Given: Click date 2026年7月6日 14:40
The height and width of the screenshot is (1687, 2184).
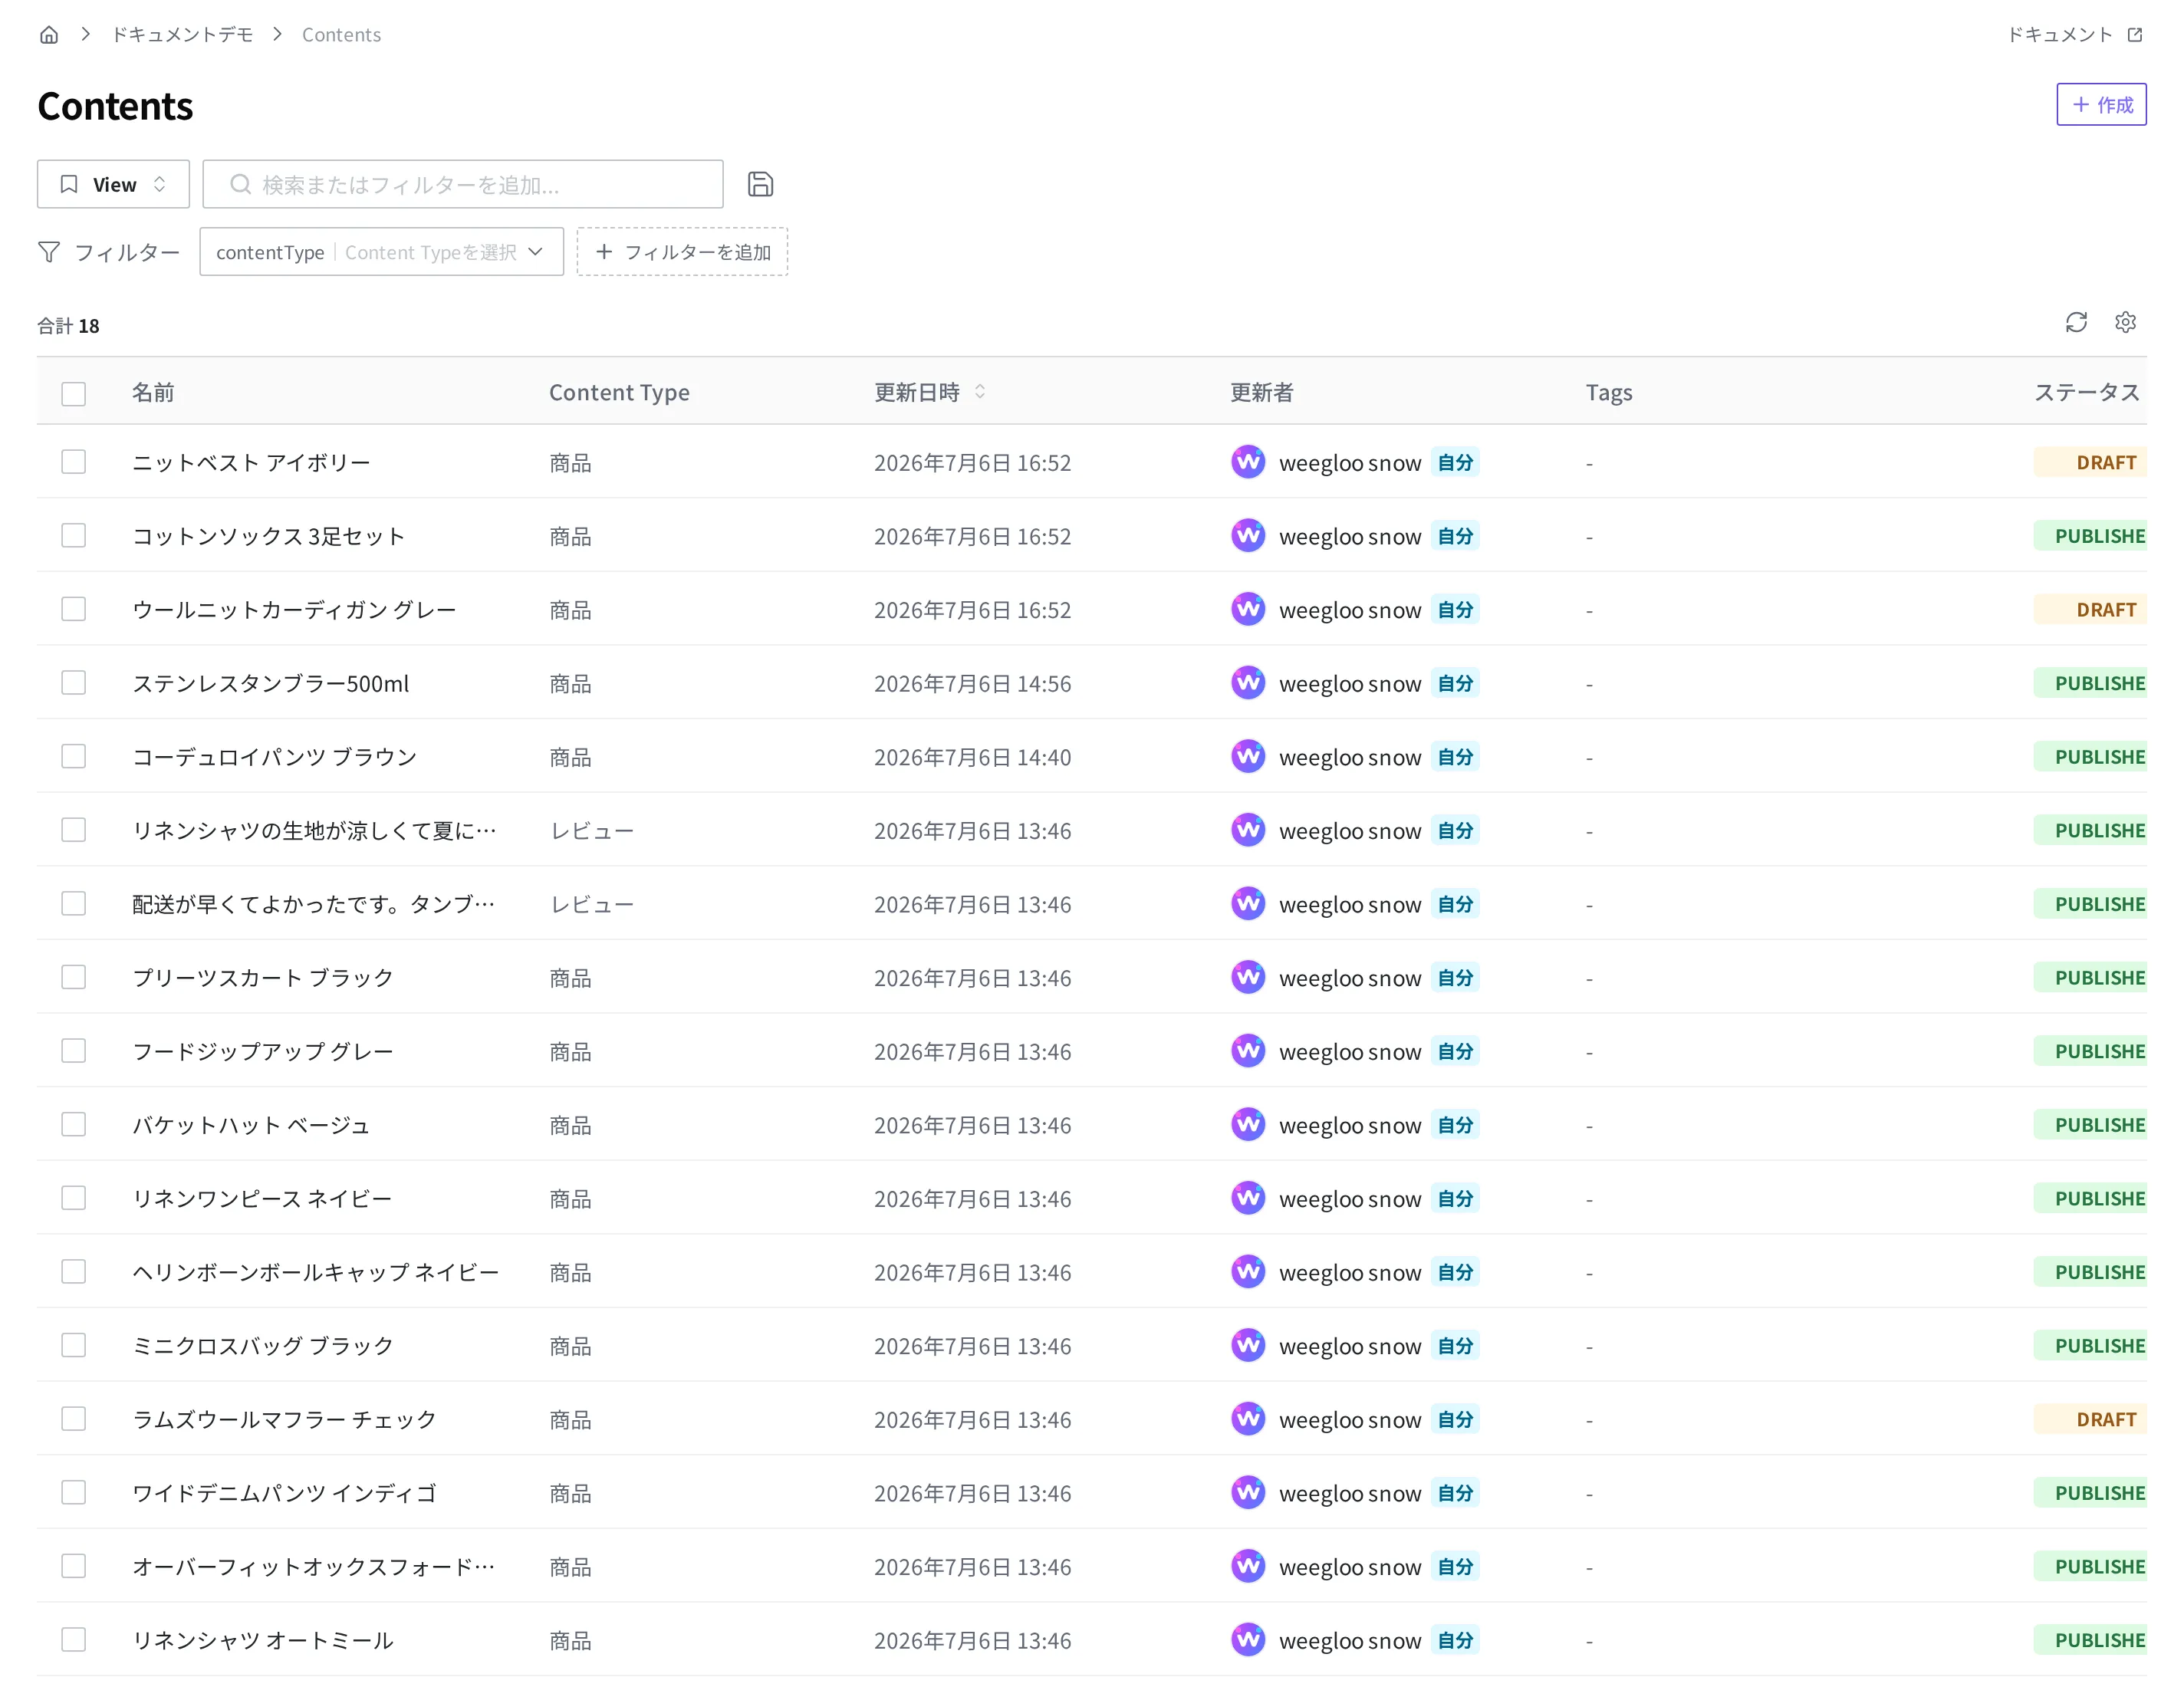Looking at the screenshot, I should tap(972, 757).
